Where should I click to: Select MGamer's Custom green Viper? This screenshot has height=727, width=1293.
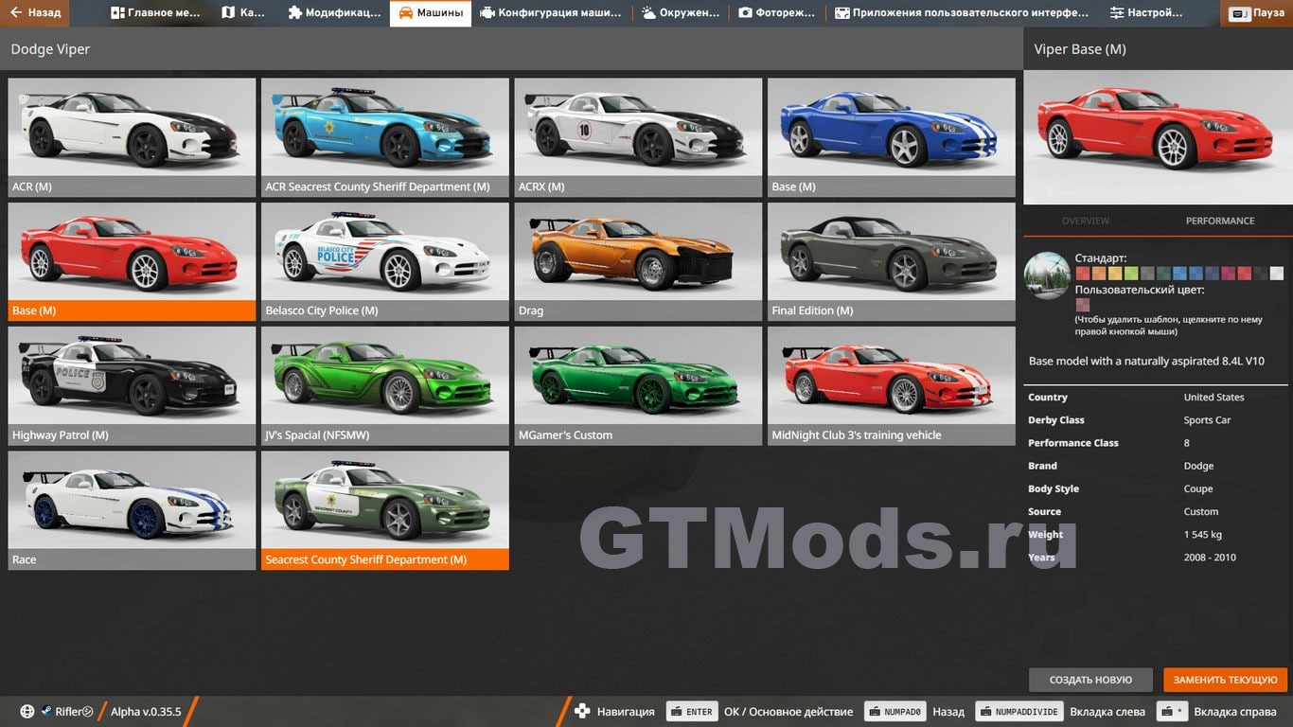(638, 386)
